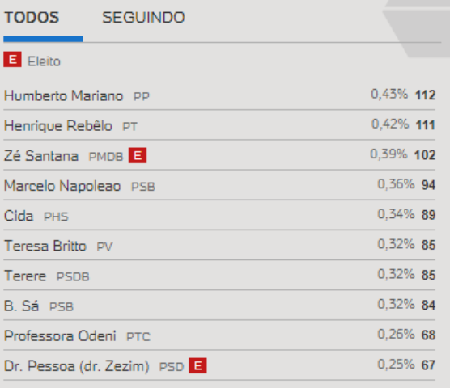Select candidate Henrique Rebêlo
450x388 pixels.
[219, 125]
